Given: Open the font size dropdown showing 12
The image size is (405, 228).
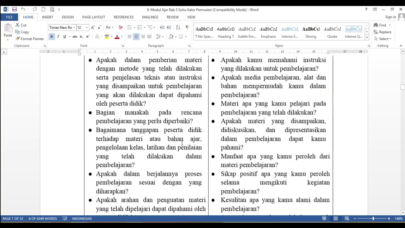Looking at the screenshot, I should point(87,28).
